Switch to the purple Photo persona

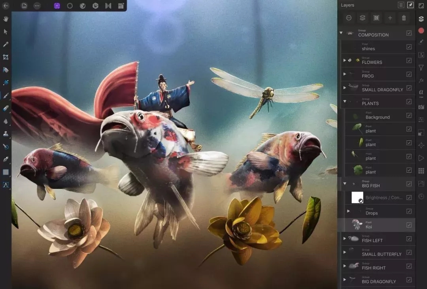tap(57, 6)
